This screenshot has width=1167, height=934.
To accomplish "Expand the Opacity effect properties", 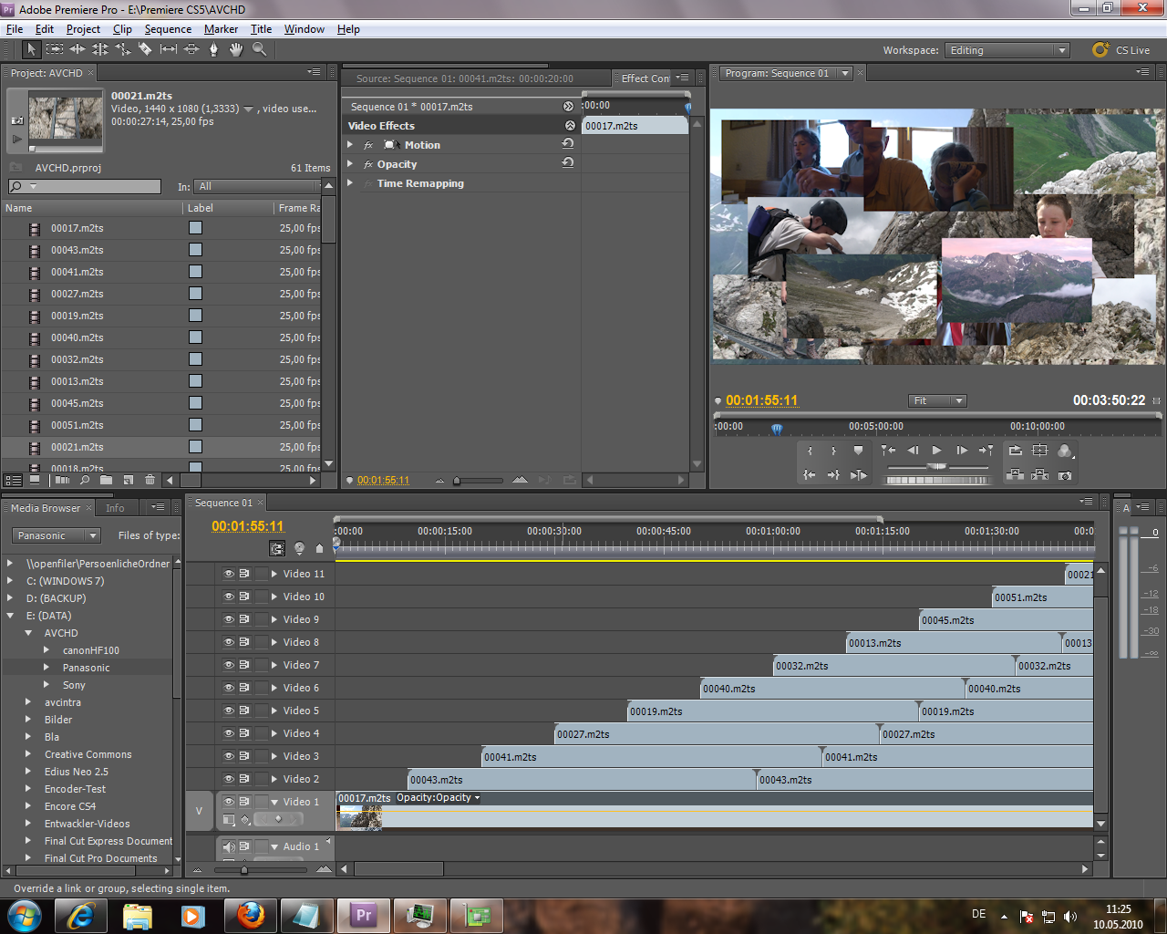I will tap(350, 164).
